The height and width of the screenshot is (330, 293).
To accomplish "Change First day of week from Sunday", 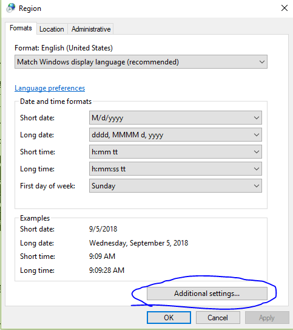I will [175, 186].
